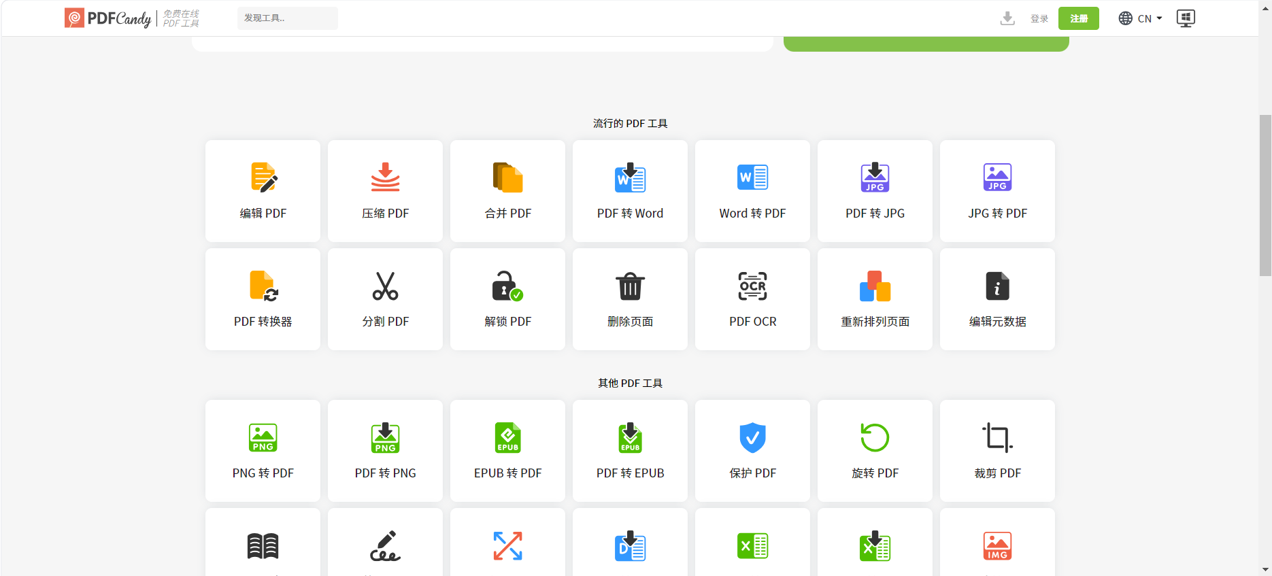Image resolution: width=1272 pixels, height=576 pixels.
Task: Open the 分割 PDF scissors tool
Action: [x=385, y=299]
